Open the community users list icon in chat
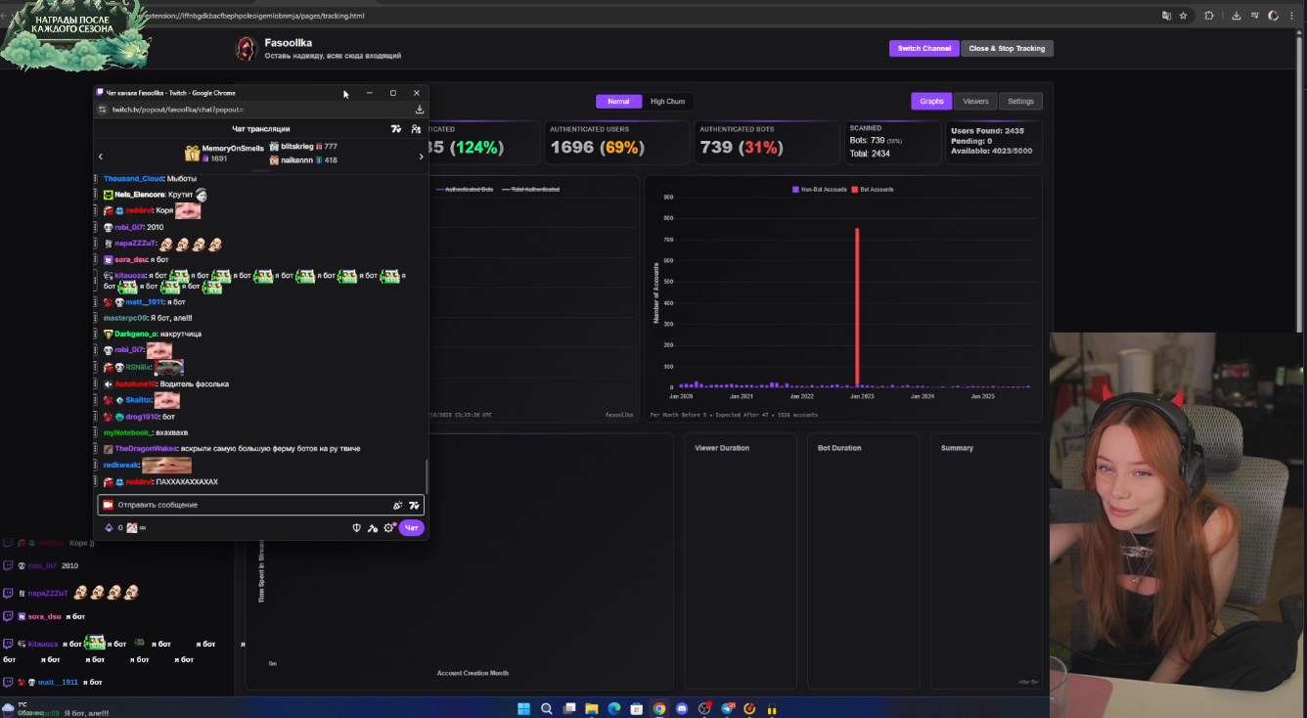The width and height of the screenshot is (1307, 718). point(416,129)
